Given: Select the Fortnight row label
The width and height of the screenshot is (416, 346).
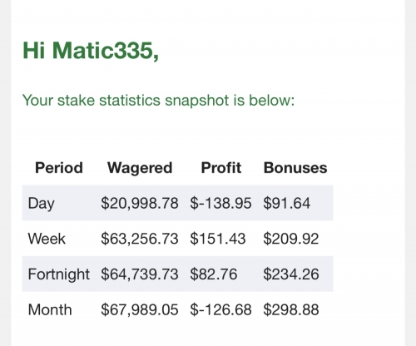Looking at the screenshot, I should [x=59, y=274].
